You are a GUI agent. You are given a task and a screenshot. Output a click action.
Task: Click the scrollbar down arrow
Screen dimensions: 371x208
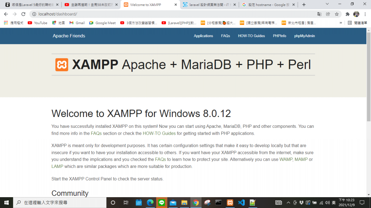coord(368,195)
